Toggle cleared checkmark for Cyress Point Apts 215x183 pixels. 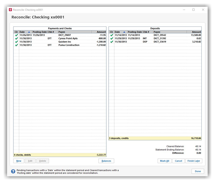16,38
